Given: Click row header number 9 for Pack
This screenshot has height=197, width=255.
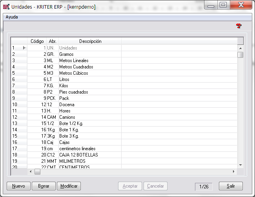Looking at the screenshot, I should (16, 98).
